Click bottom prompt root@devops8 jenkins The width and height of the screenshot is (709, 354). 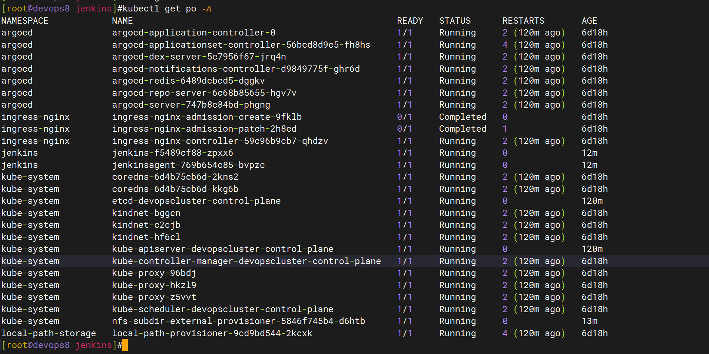[59, 345]
